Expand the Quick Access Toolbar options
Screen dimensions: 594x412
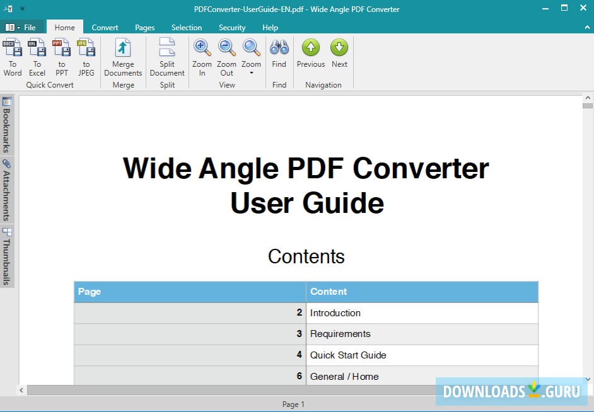[x=22, y=9]
